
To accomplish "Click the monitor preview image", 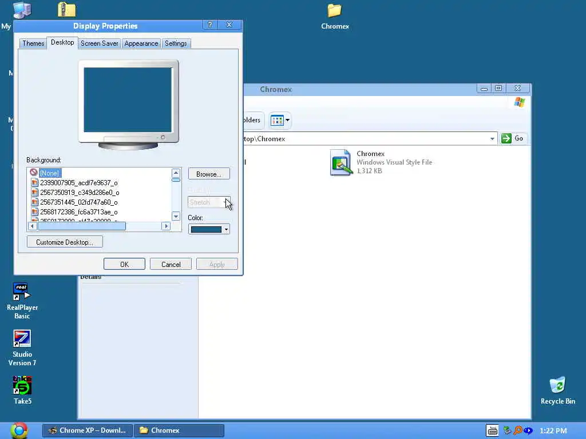I will [x=128, y=105].
